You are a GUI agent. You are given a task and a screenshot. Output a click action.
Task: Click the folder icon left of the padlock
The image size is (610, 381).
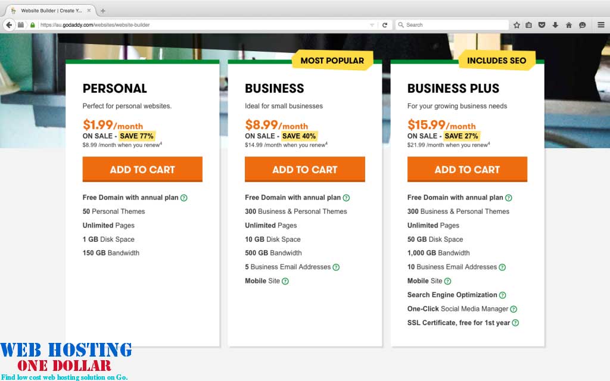pyautogui.click(x=21, y=25)
